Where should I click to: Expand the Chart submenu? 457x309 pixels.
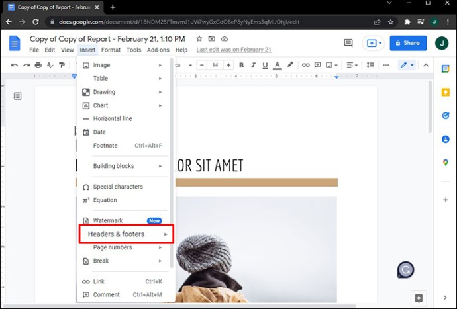pos(123,105)
